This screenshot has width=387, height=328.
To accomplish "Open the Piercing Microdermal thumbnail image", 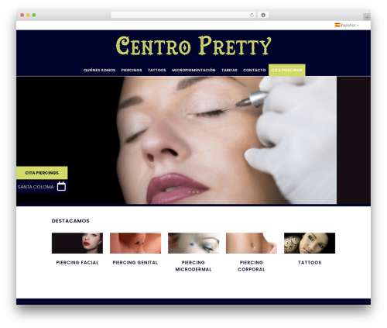I will [193, 243].
